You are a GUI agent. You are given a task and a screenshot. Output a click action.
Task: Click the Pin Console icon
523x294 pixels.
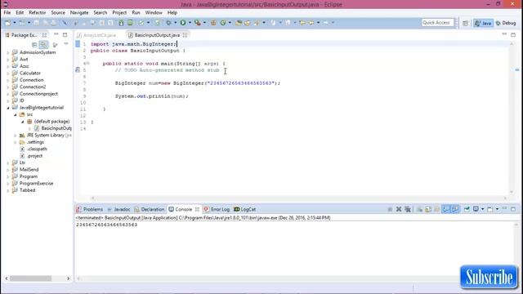[467, 209]
